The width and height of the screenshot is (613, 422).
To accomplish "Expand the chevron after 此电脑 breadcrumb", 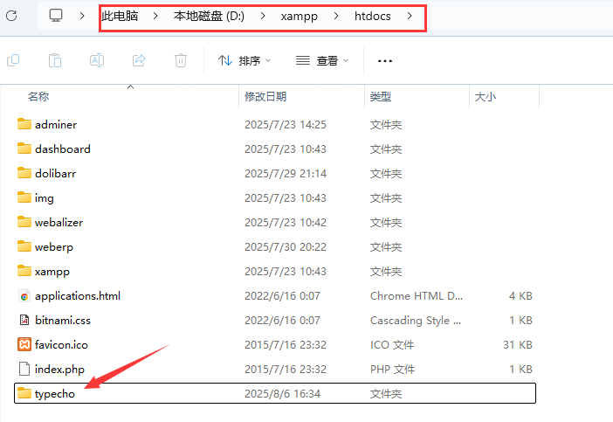I will 155,16.
